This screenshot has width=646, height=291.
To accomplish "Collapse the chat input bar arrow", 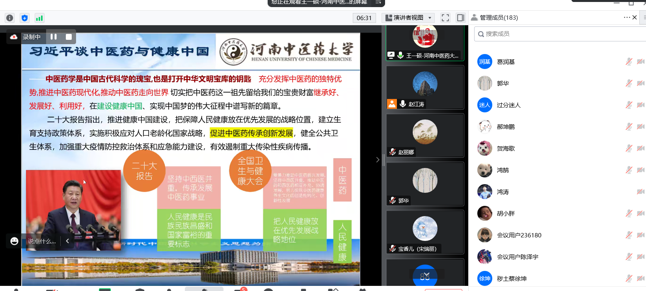I will coord(67,241).
